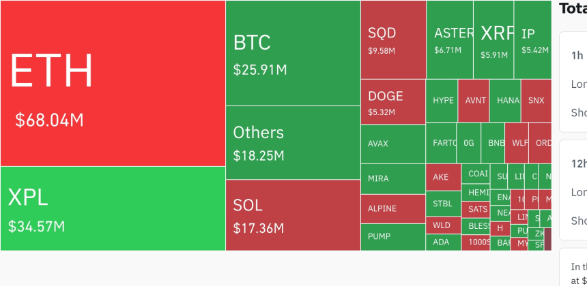Open the SNX tile

click(536, 101)
